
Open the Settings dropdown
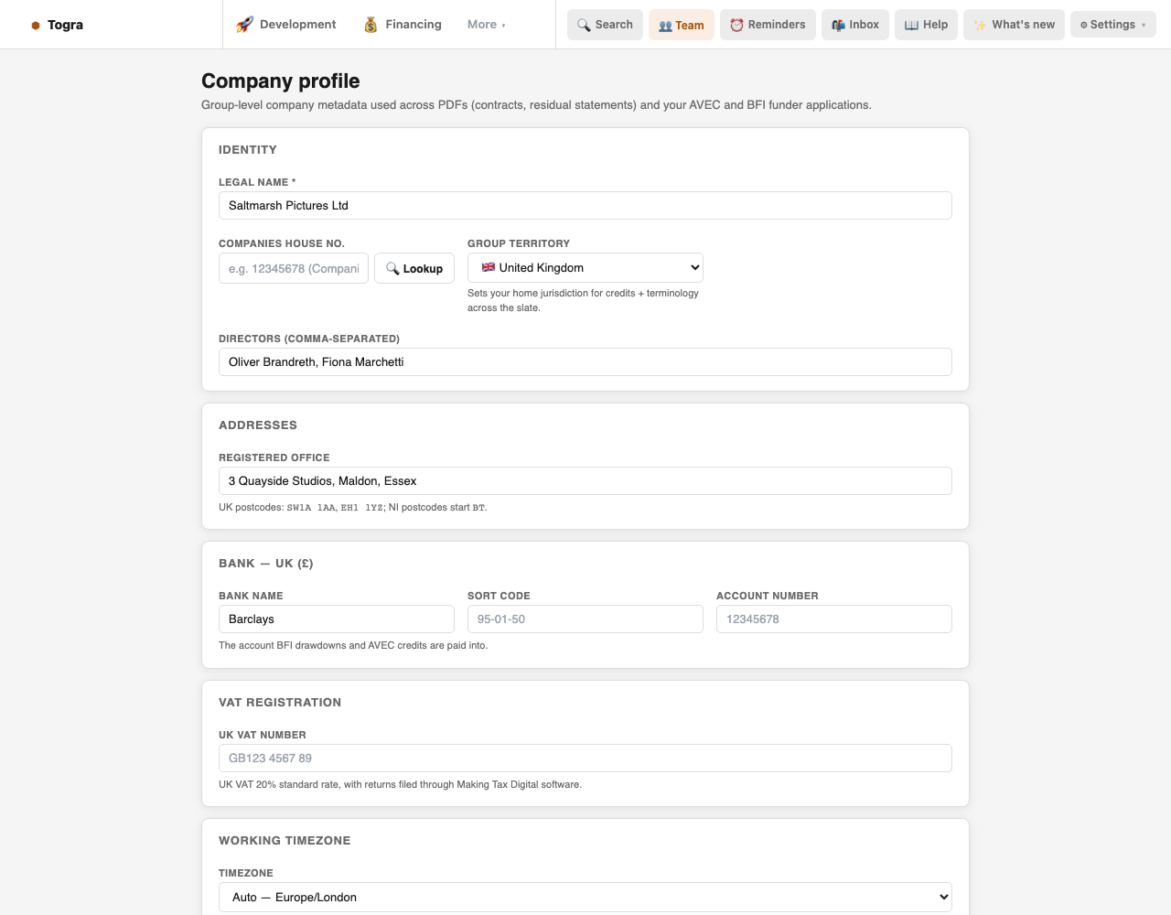tap(1113, 25)
